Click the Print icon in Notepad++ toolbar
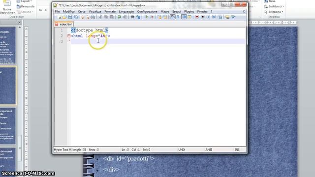Image resolution: width=315 pixels, height=177 pixels. tap(93, 17)
